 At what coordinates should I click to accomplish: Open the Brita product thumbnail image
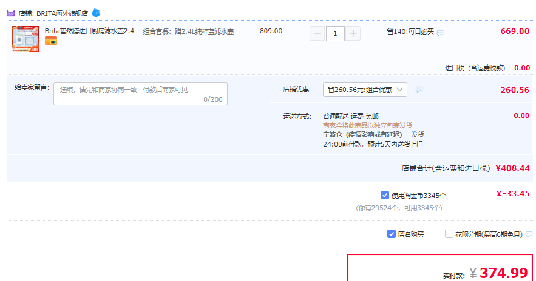coord(25,39)
